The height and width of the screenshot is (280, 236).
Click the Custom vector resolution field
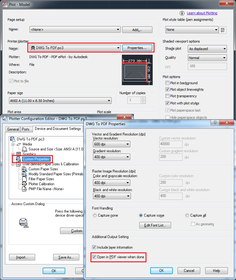tap(171, 144)
